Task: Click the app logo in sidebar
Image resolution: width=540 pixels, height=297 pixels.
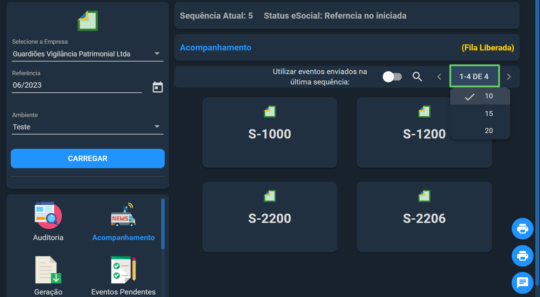Action: tap(88, 20)
